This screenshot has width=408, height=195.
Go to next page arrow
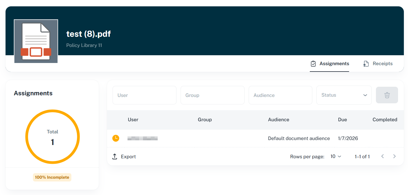(394, 156)
